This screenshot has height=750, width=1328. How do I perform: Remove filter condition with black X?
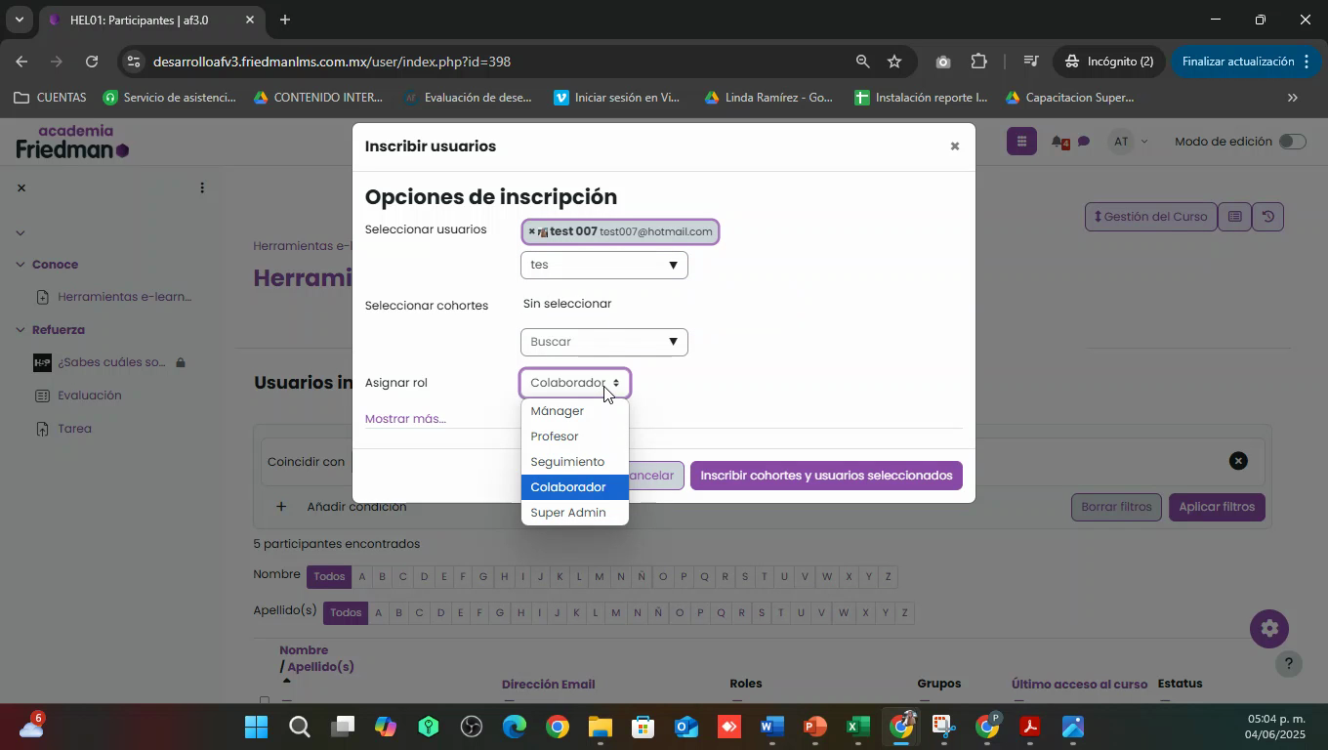coord(1238,461)
